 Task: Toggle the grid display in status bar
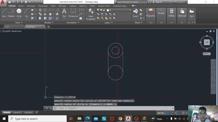[x=168, y=113]
